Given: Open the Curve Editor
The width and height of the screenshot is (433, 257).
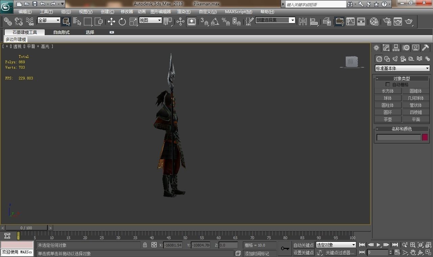Looking at the screenshot, I should tap(350, 22).
